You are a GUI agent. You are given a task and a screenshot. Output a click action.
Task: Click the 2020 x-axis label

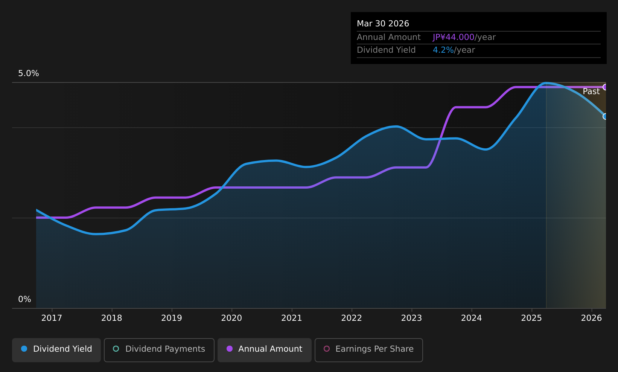[x=231, y=318]
